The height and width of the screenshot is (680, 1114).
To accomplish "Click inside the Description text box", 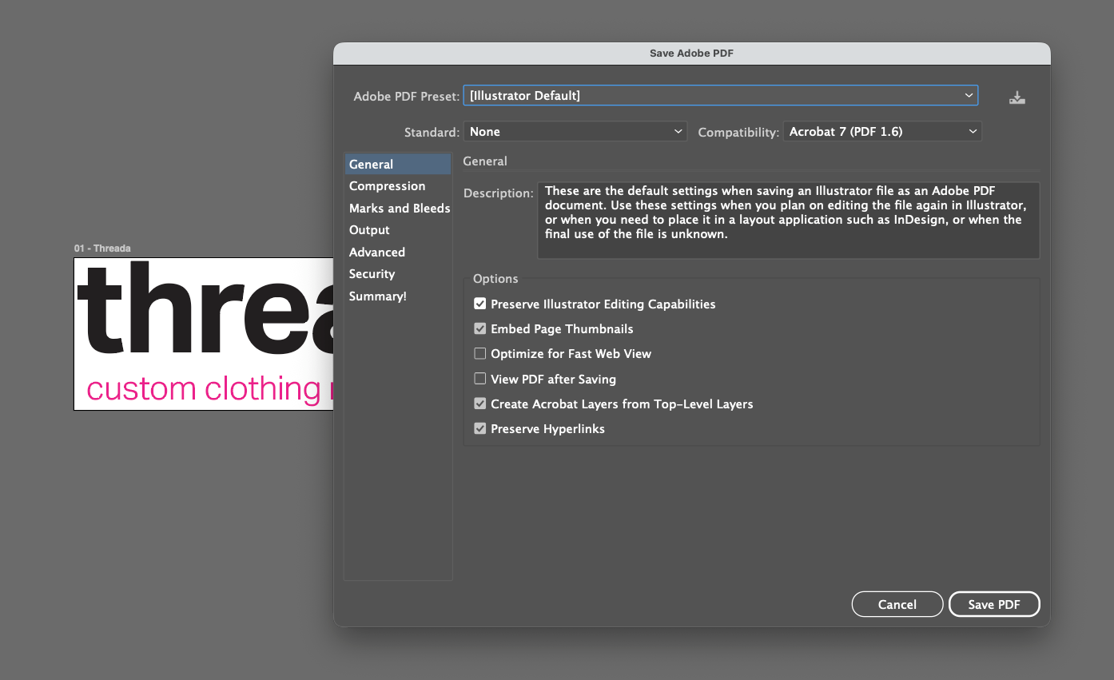I will [788, 221].
